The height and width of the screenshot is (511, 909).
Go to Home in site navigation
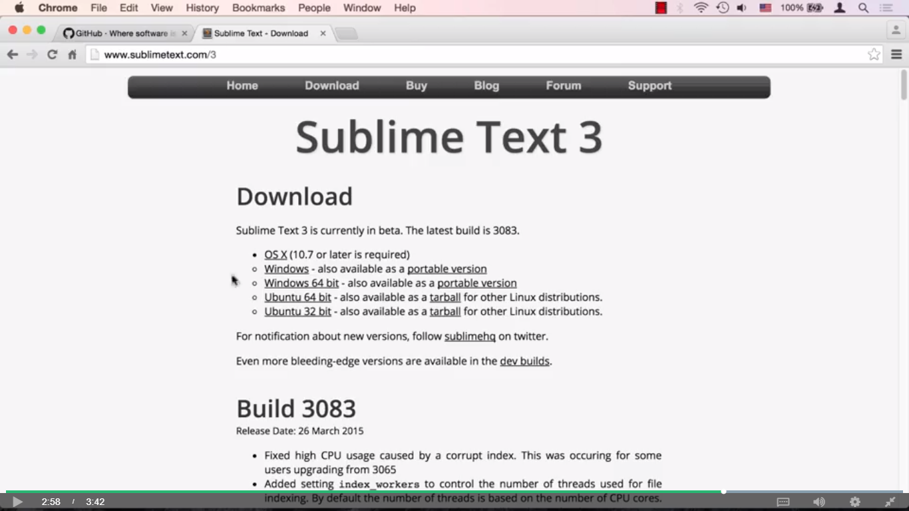(242, 86)
